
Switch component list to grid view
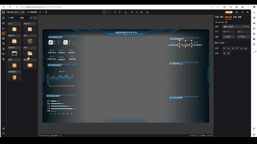[x=35, y=18]
